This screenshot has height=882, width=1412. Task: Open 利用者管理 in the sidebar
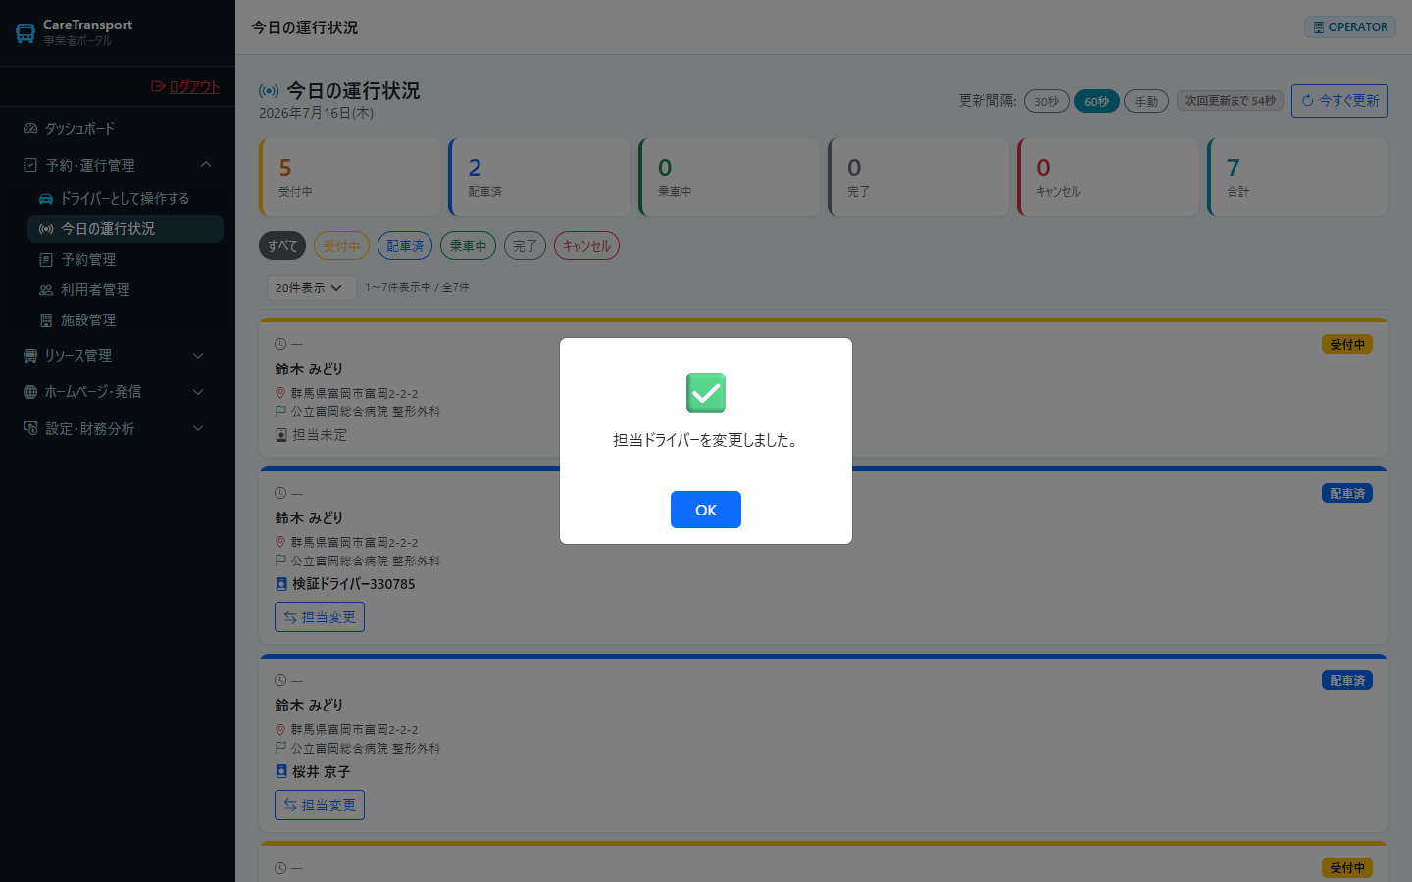126,289
